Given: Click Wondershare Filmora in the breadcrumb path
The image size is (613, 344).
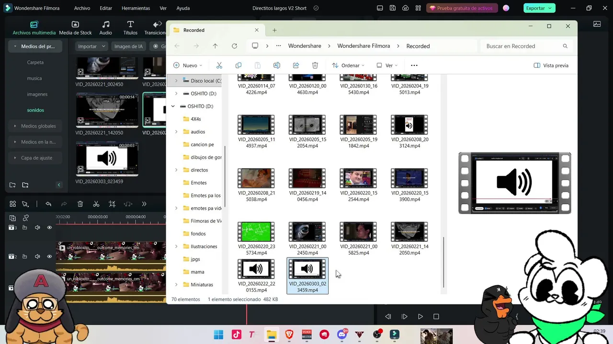Looking at the screenshot, I should pos(363,46).
